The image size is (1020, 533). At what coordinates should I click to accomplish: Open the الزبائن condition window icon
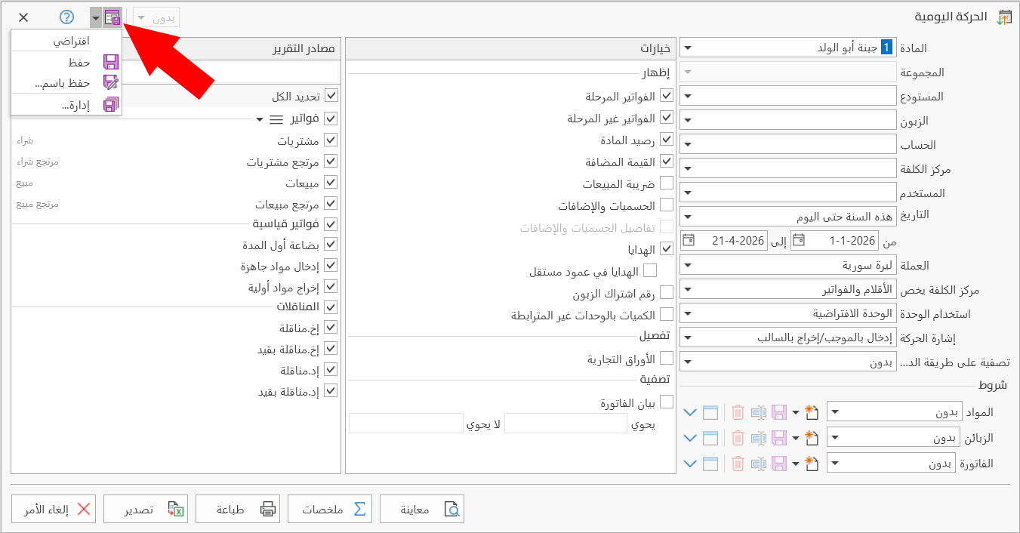(710, 438)
